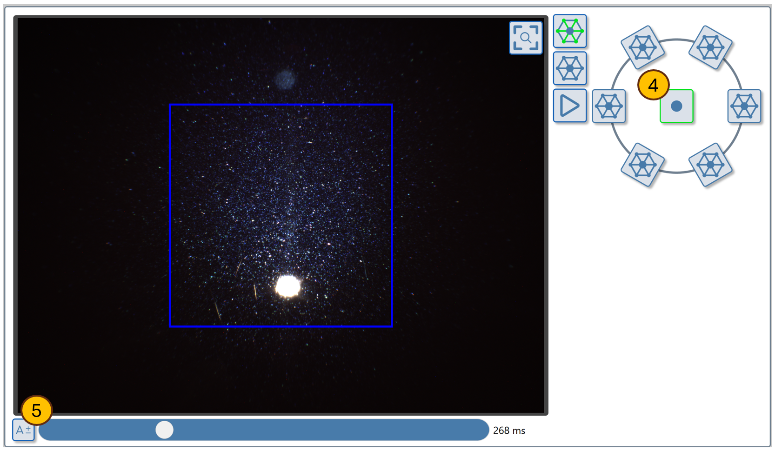Click the exposure slider's white handle

click(164, 430)
